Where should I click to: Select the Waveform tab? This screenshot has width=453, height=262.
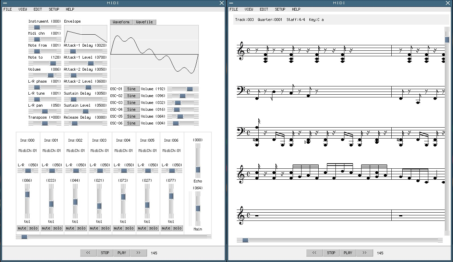click(x=121, y=22)
